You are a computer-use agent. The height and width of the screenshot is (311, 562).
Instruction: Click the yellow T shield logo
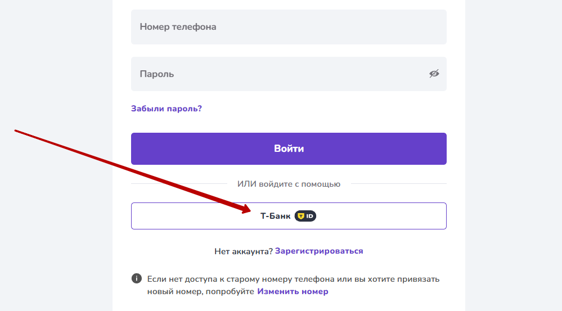pyautogui.click(x=301, y=216)
